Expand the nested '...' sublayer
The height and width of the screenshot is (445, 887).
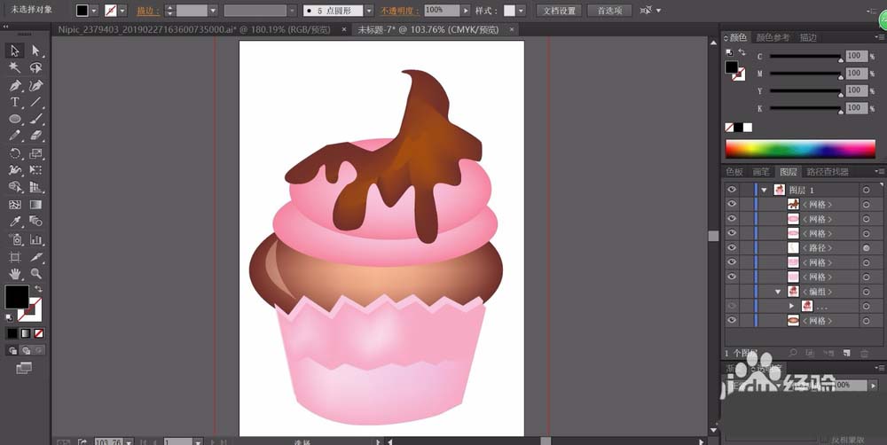792,306
